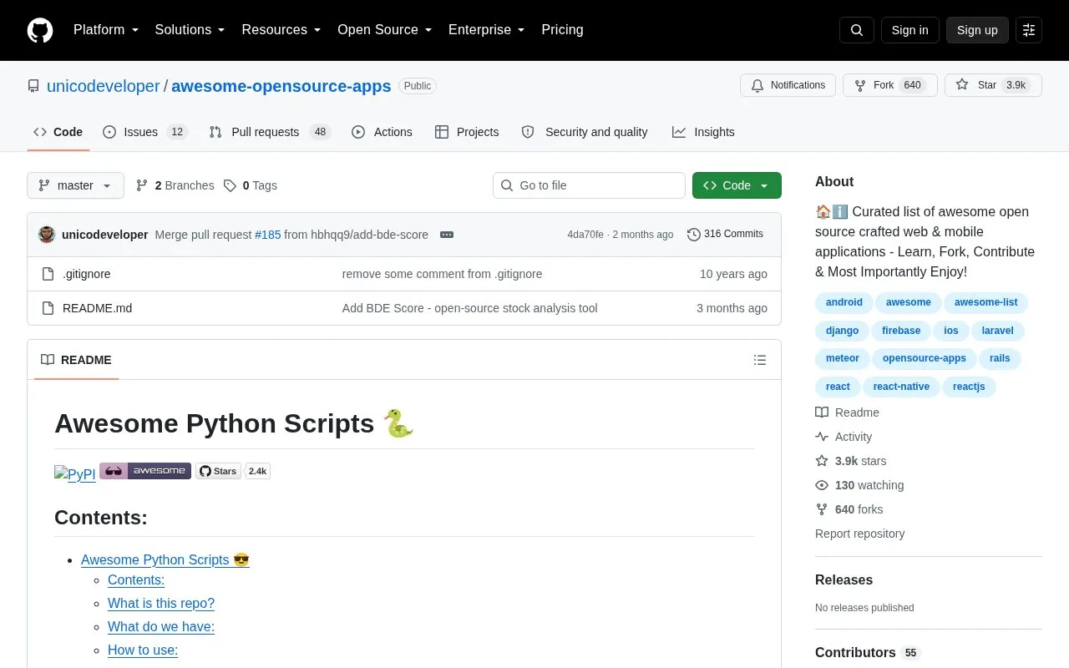Select the firebase topic tag

(x=901, y=331)
